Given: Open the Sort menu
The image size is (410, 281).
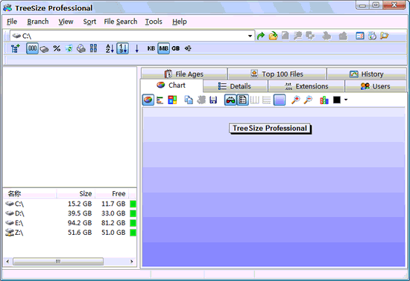Looking at the screenshot, I should (x=89, y=22).
